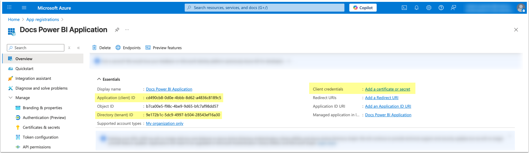This screenshot has width=529, height=153.
Task: Collapse the Essentials section
Action: click(99, 79)
